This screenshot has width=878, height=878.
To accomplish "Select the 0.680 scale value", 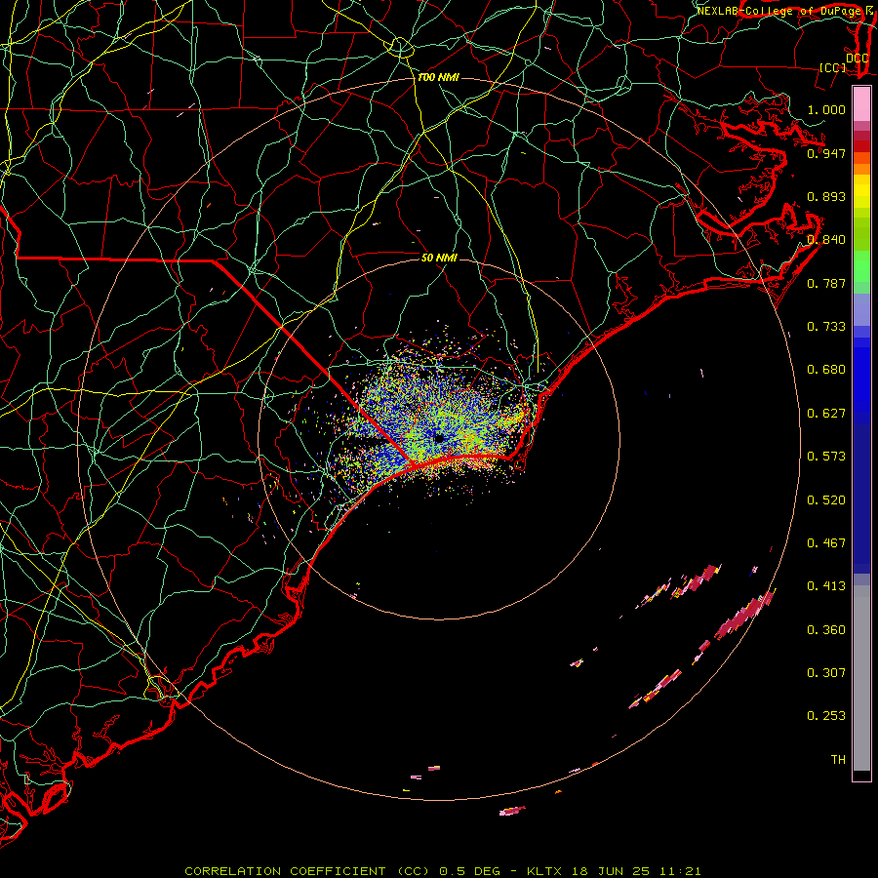I will point(826,370).
